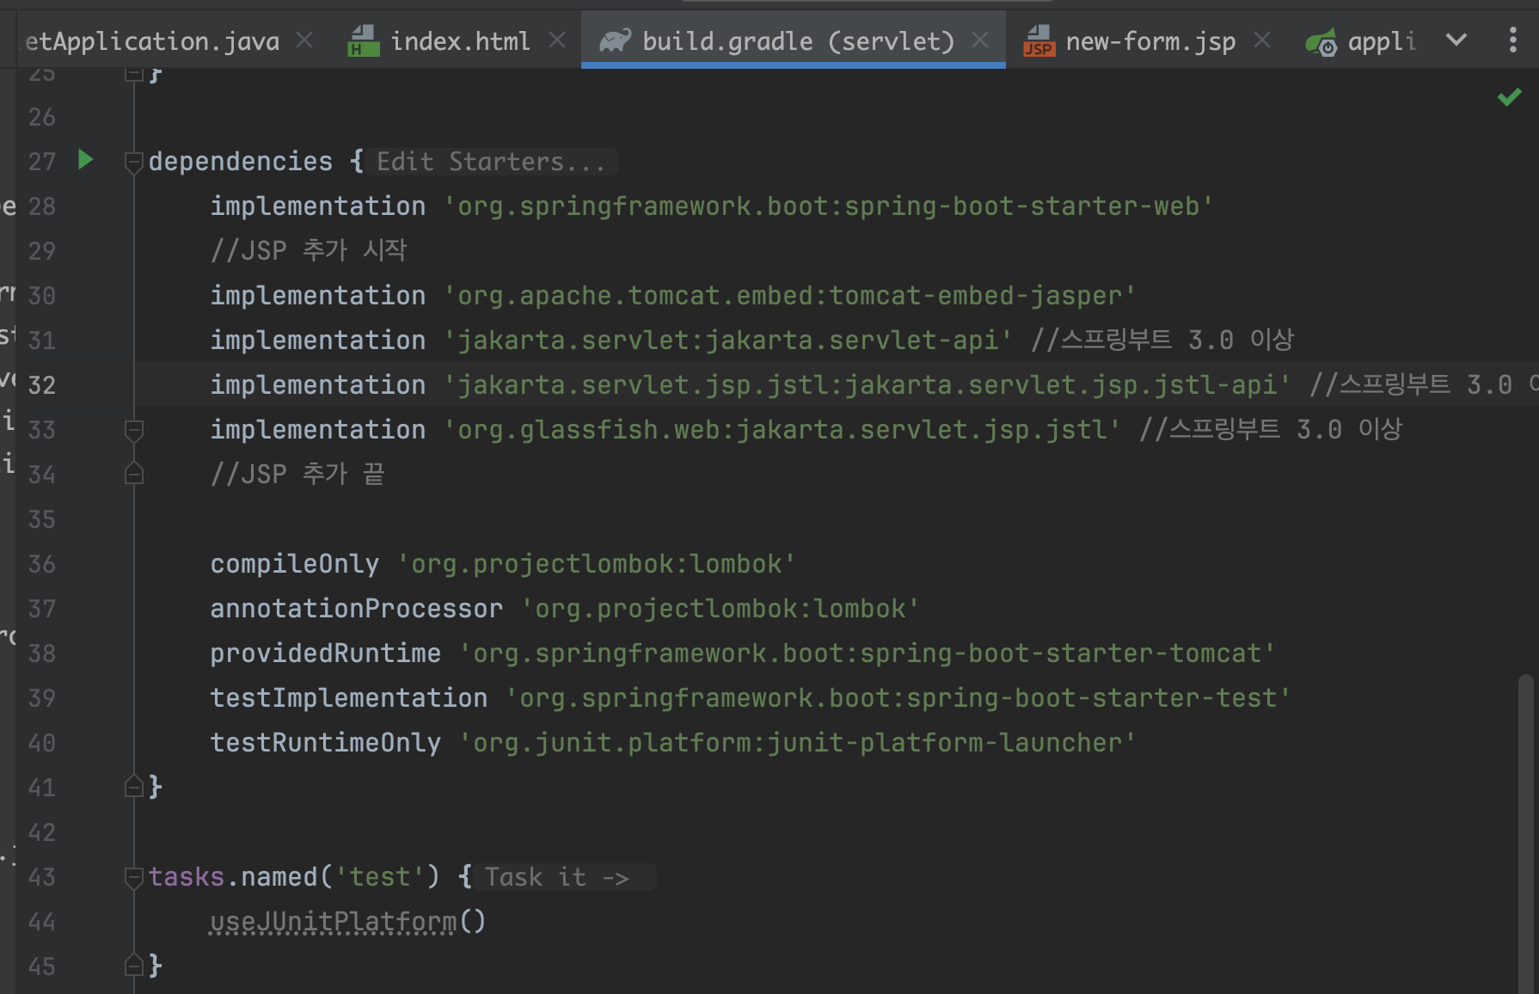Click the JSP file icon on new-form.jsp tab
1539x994 pixels.
click(x=1039, y=40)
